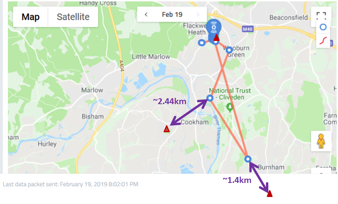Click the Feb 19 date label
This screenshot has height=204, width=338.
[x=172, y=14]
